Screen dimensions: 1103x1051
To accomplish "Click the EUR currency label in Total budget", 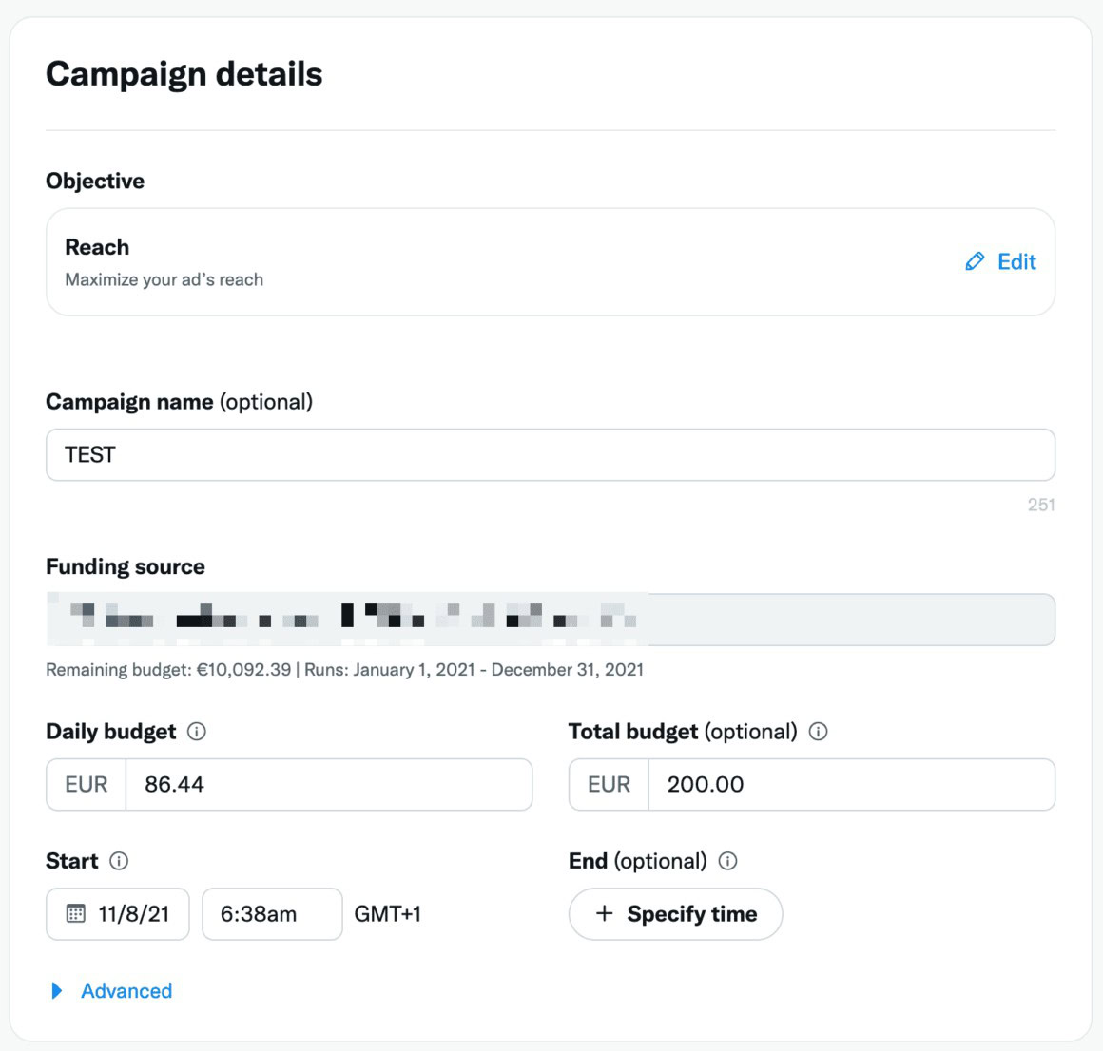I will coord(610,785).
